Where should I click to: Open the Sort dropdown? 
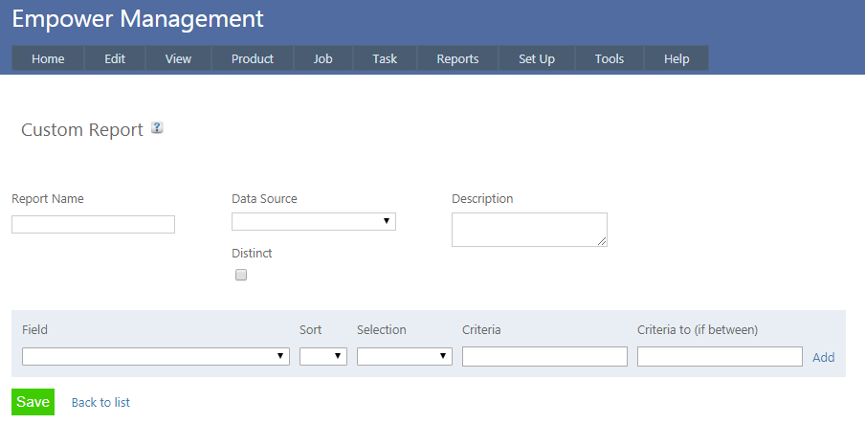pyautogui.click(x=322, y=356)
